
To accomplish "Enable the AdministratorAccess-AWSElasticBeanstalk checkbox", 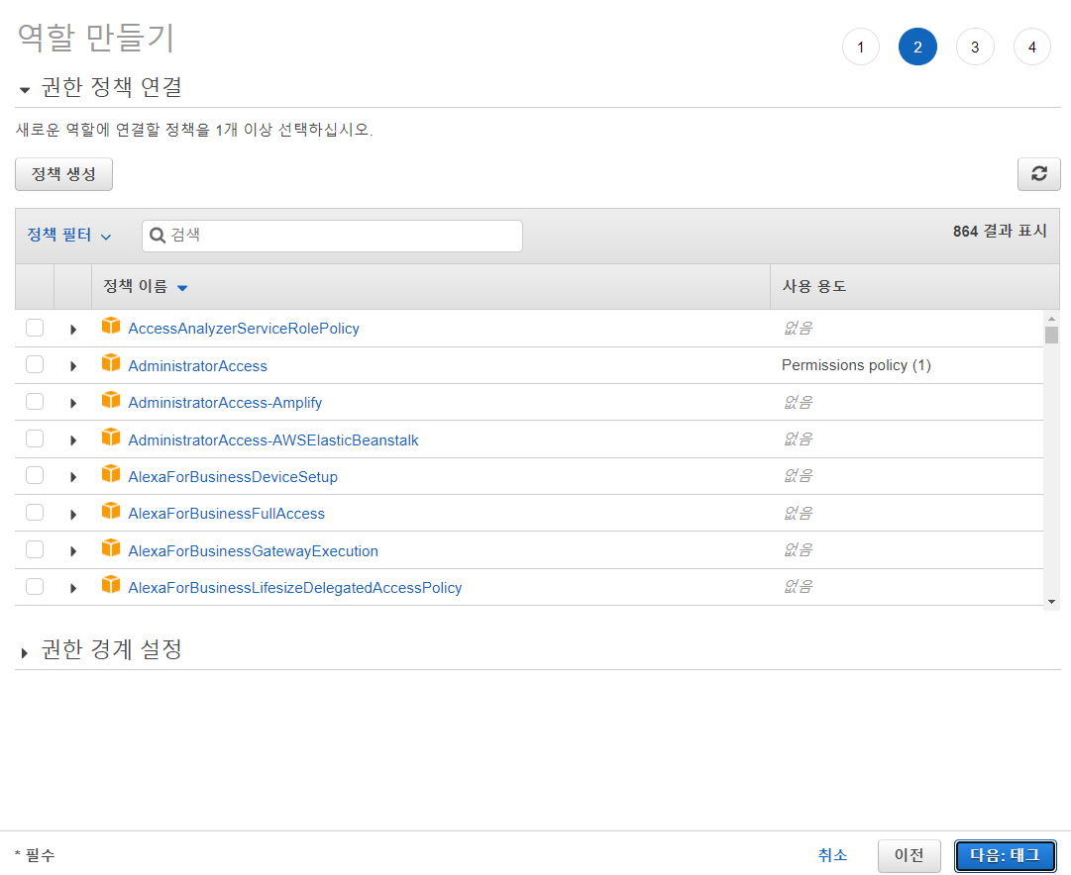I will coord(35,438).
